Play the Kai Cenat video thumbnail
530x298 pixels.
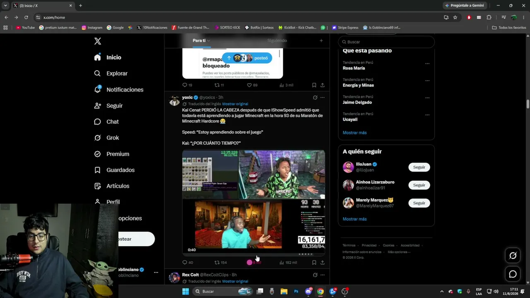(x=253, y=202)
